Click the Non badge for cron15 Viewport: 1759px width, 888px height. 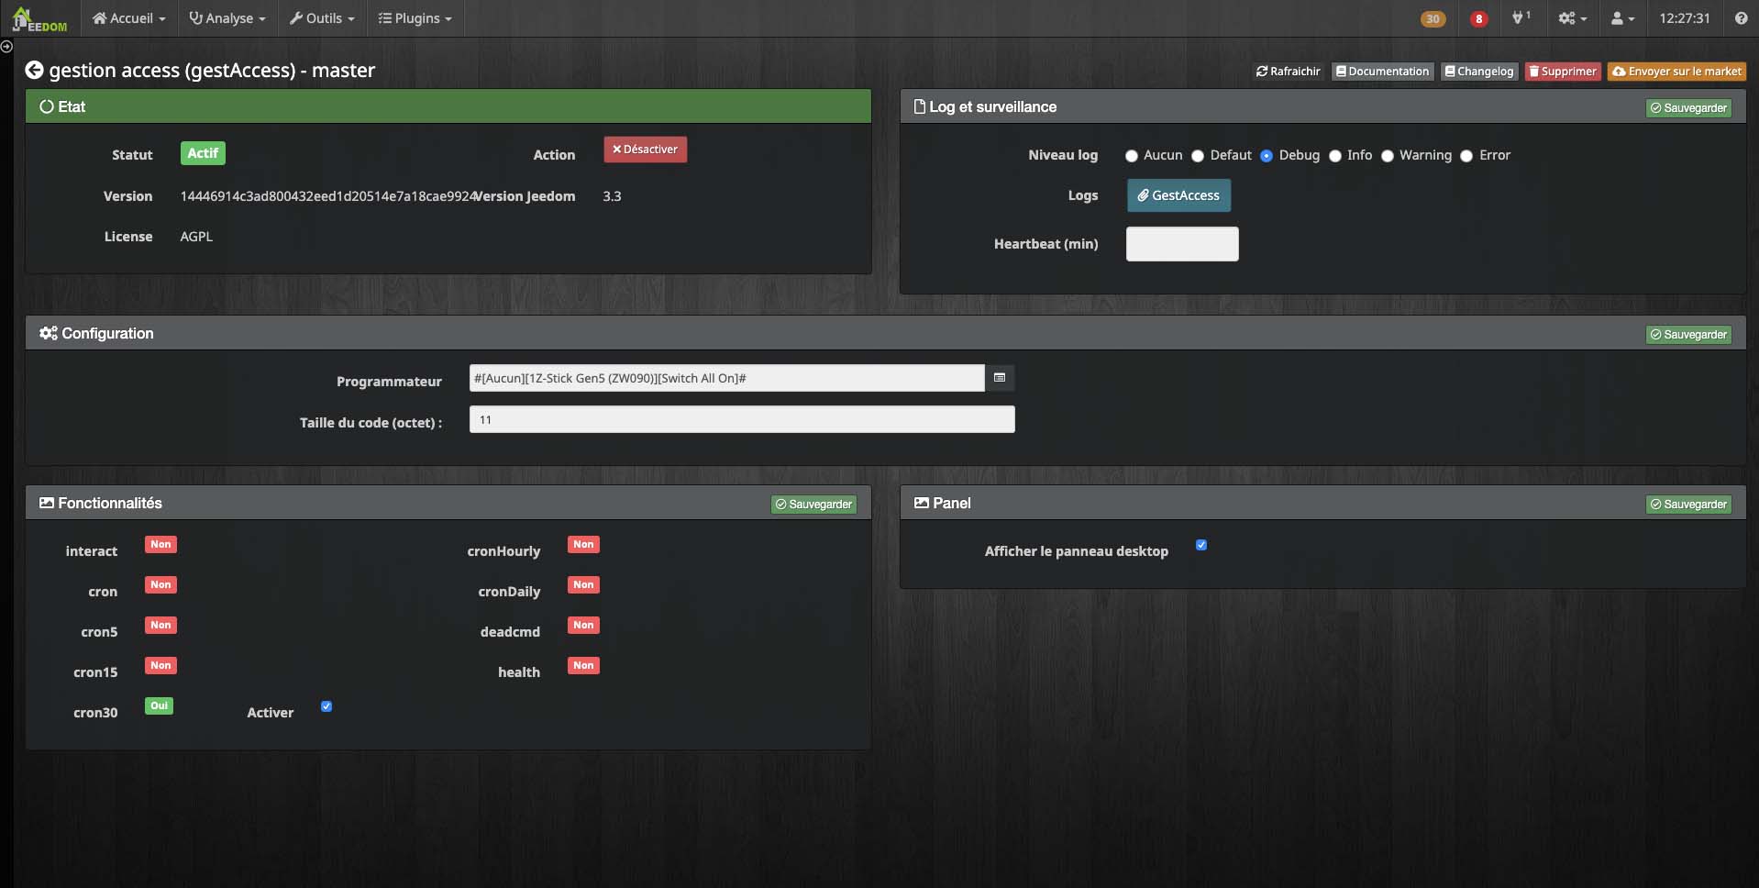(160, 666)
